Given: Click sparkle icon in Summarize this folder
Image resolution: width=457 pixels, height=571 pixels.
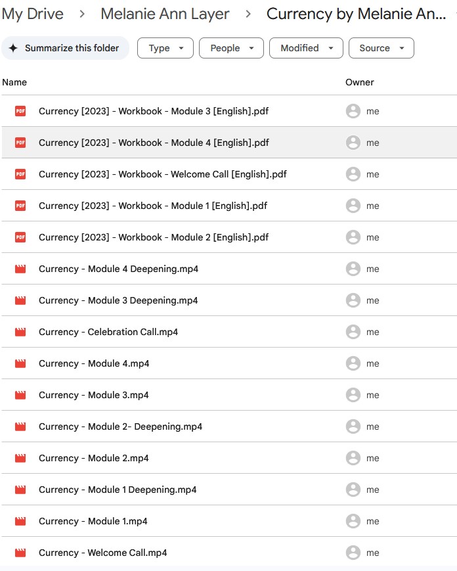Looking at the screenshot, I should (13, 48).
